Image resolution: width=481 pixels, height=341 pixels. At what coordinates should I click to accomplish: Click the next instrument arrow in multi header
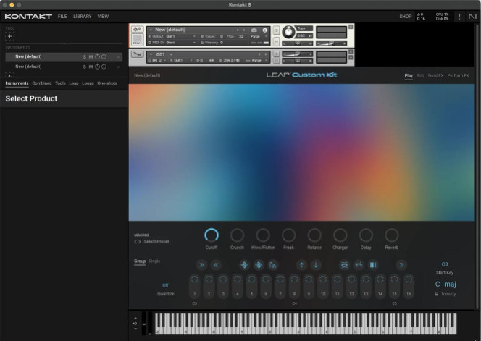(244, 30)
